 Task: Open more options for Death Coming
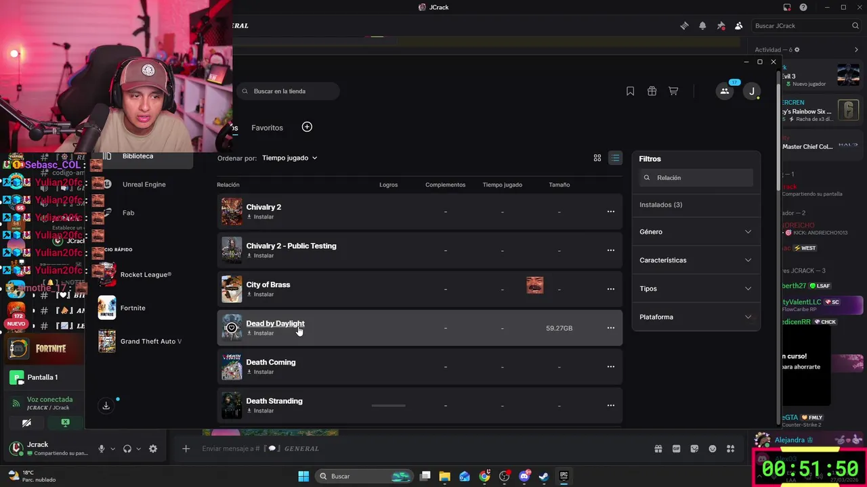[611, 367]
